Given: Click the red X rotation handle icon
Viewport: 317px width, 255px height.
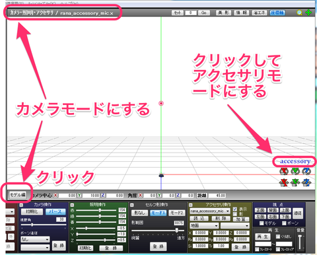Looking at the screenshot, I should [284, 171].
